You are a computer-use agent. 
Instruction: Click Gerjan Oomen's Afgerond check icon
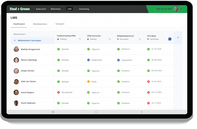click(89, 71)
